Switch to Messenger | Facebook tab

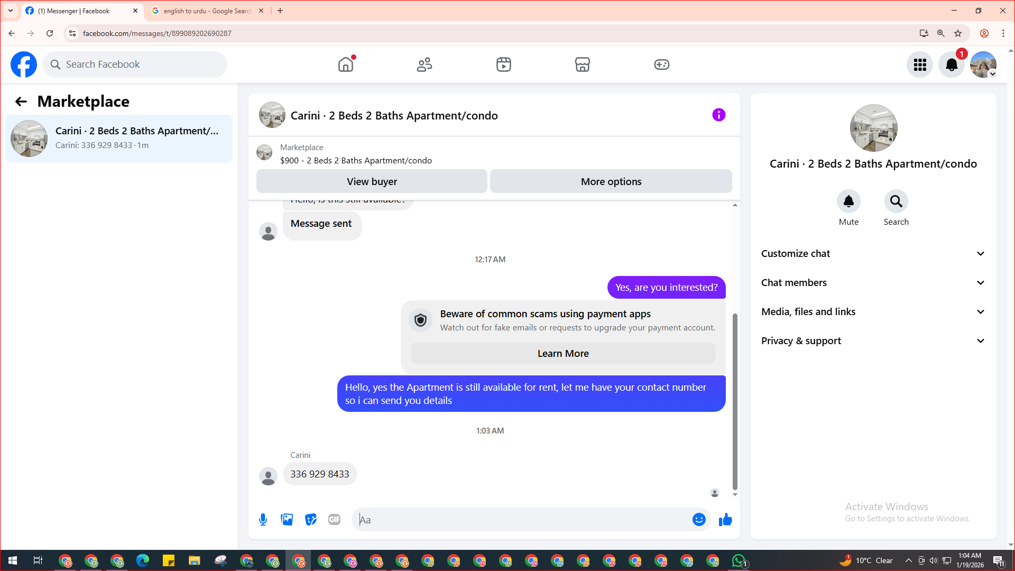(x=82, y=11)
